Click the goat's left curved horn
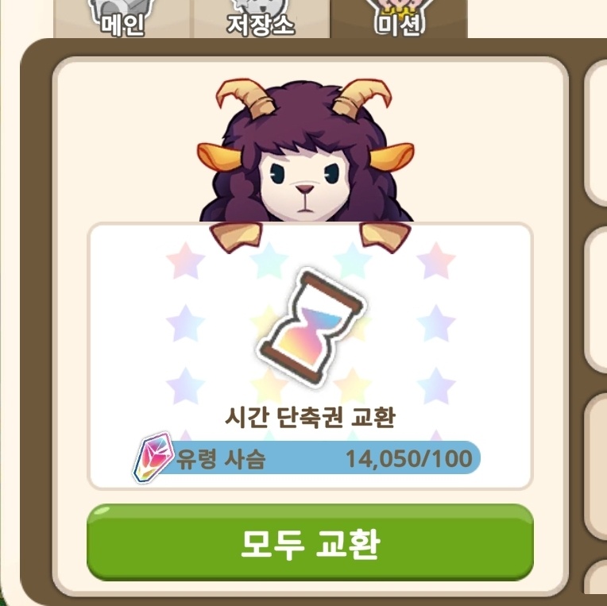Image resolution: width=607 pixels, height=606 pixels. 245,98
